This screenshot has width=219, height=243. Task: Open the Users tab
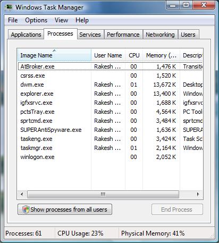pyautogui.click(x=188, y=35)
